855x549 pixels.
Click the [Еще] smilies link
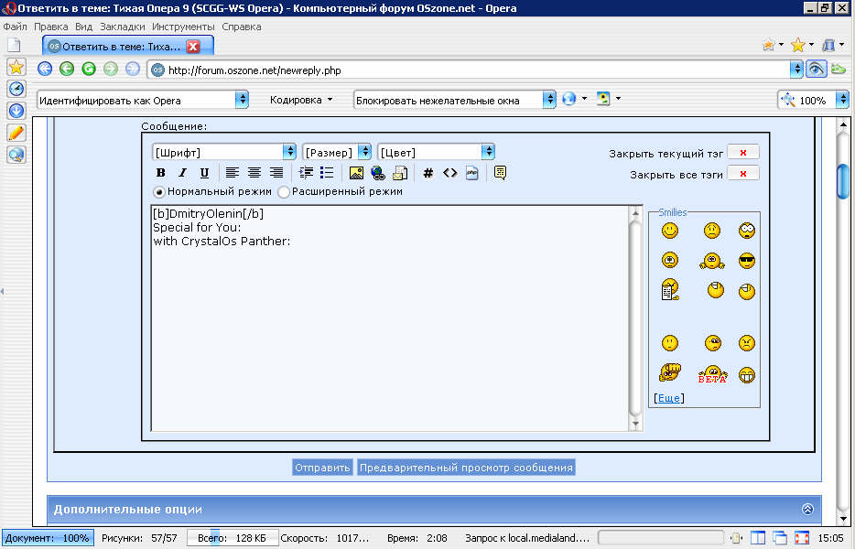[x=668, y=398]
